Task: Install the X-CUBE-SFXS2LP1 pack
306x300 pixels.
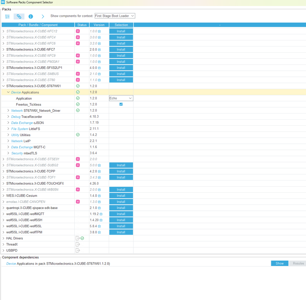Action: (x=121, y=68)
